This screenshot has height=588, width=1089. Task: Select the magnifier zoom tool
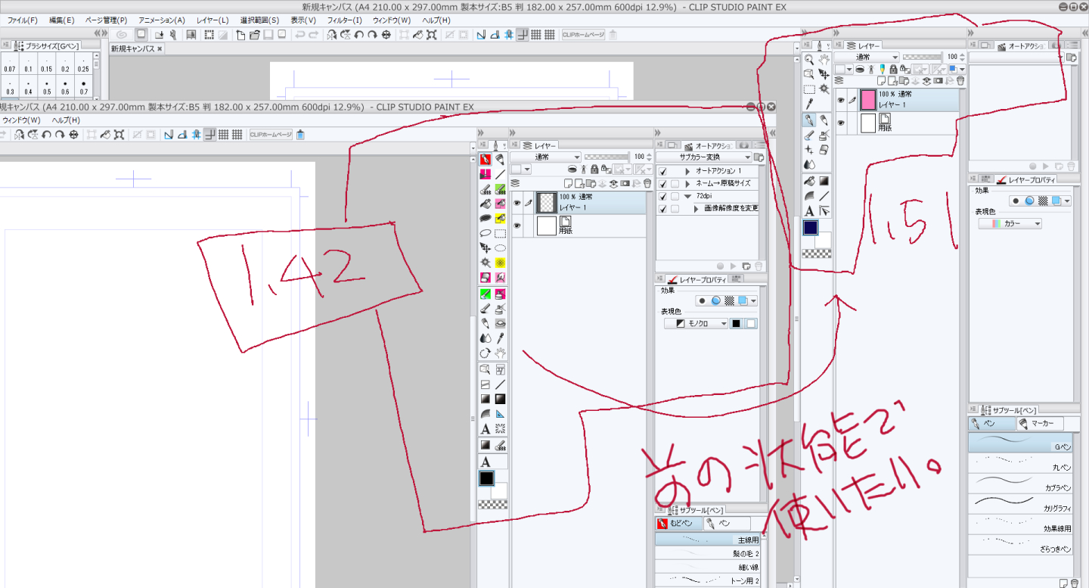tap(808, 59)
